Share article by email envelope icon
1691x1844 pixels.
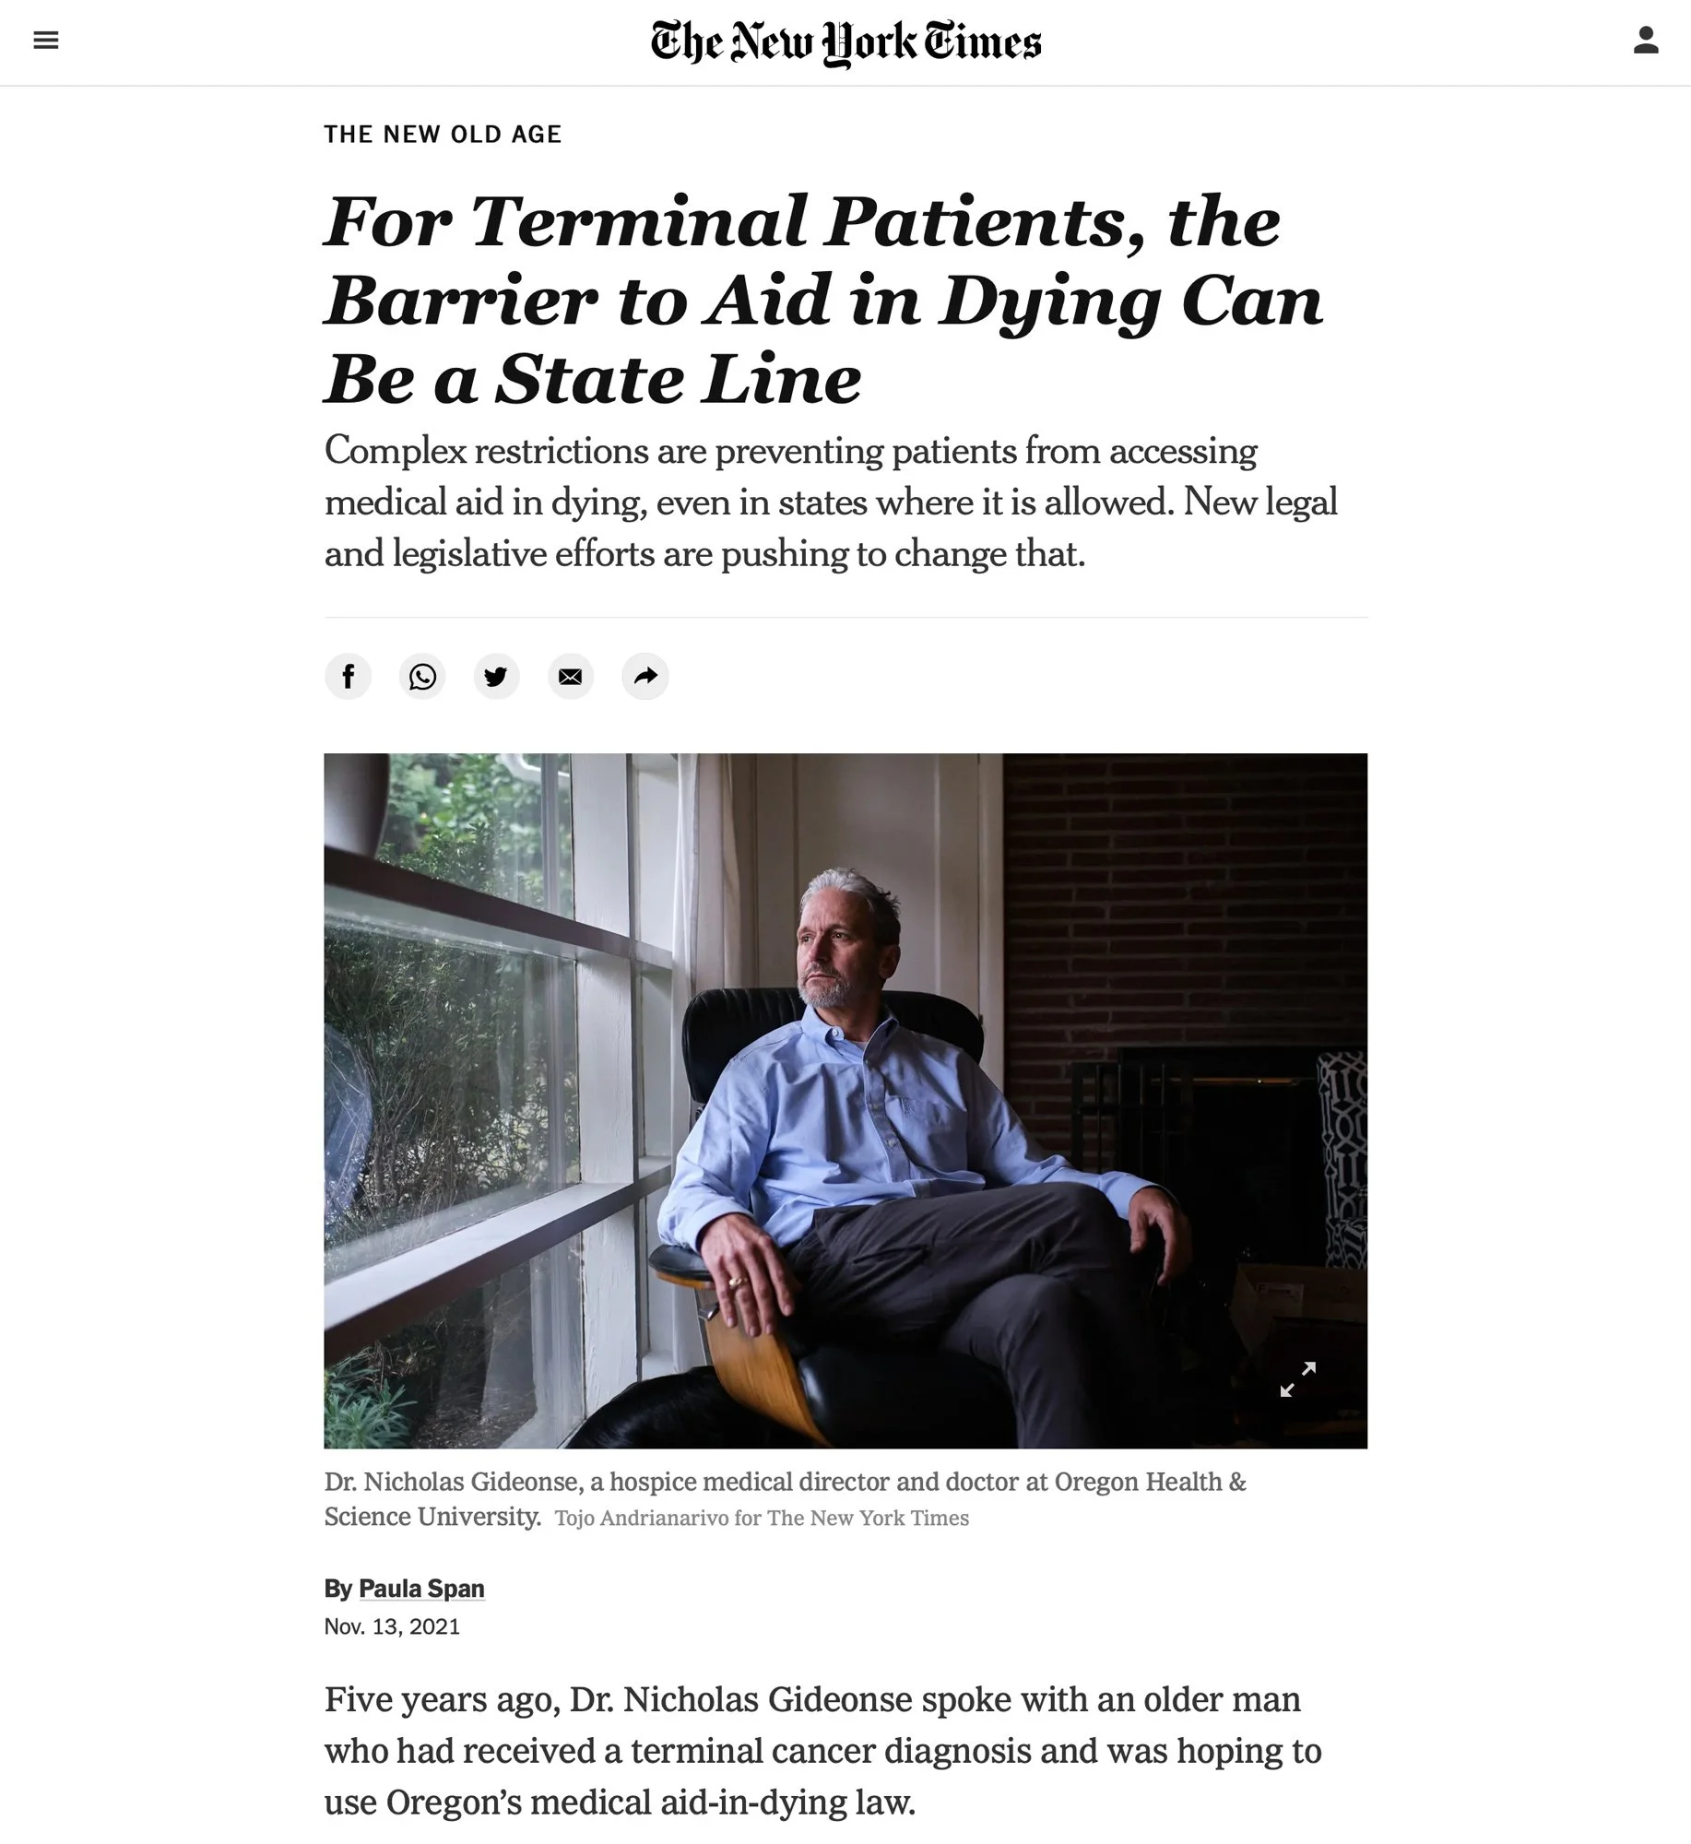click(571, 677)
